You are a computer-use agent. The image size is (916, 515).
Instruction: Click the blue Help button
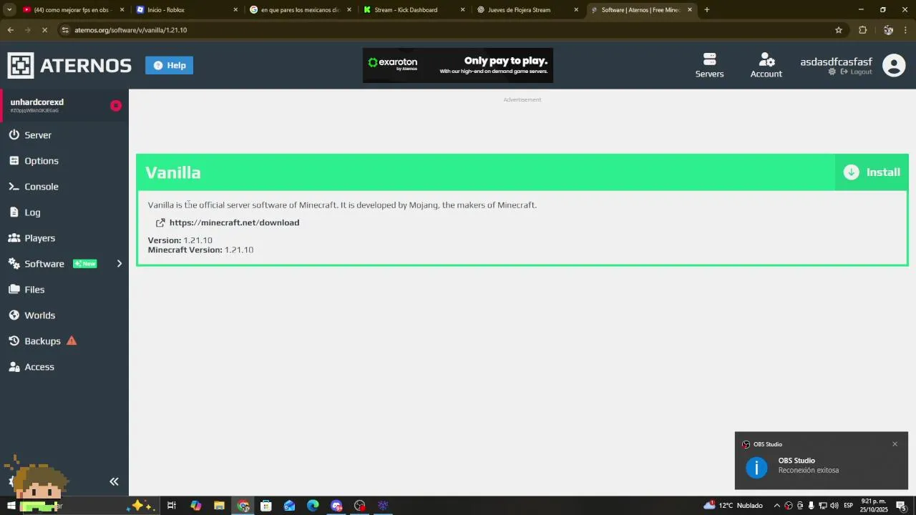coord(169,65)
